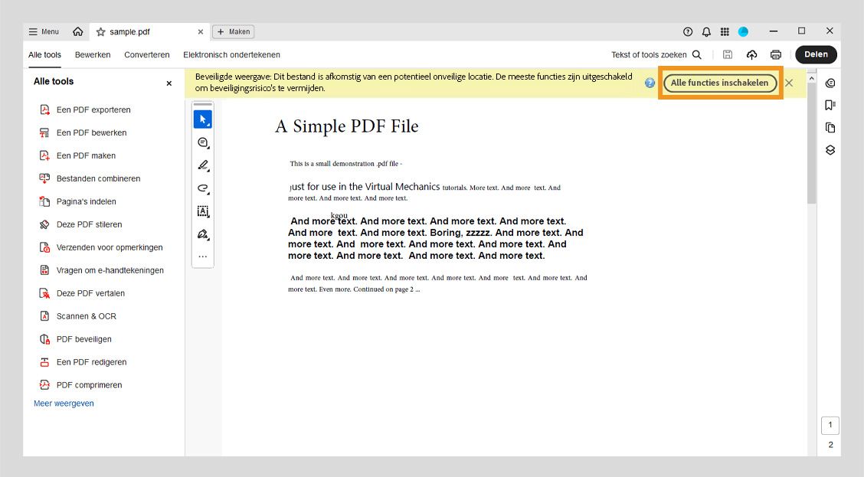Close the sample.pdf tab
This screenshot has height=477, width=864.
201,32
